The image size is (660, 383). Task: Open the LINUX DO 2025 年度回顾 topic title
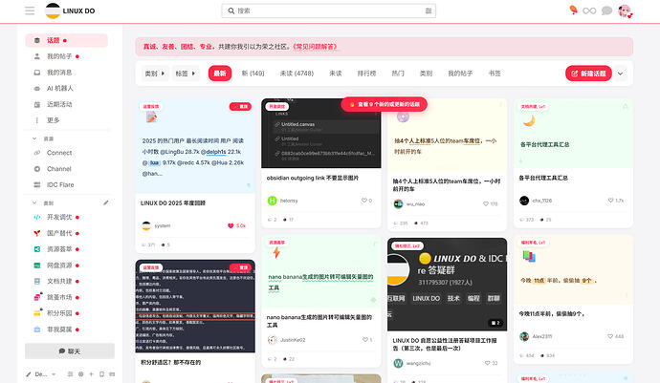click(x=173, y=203)
